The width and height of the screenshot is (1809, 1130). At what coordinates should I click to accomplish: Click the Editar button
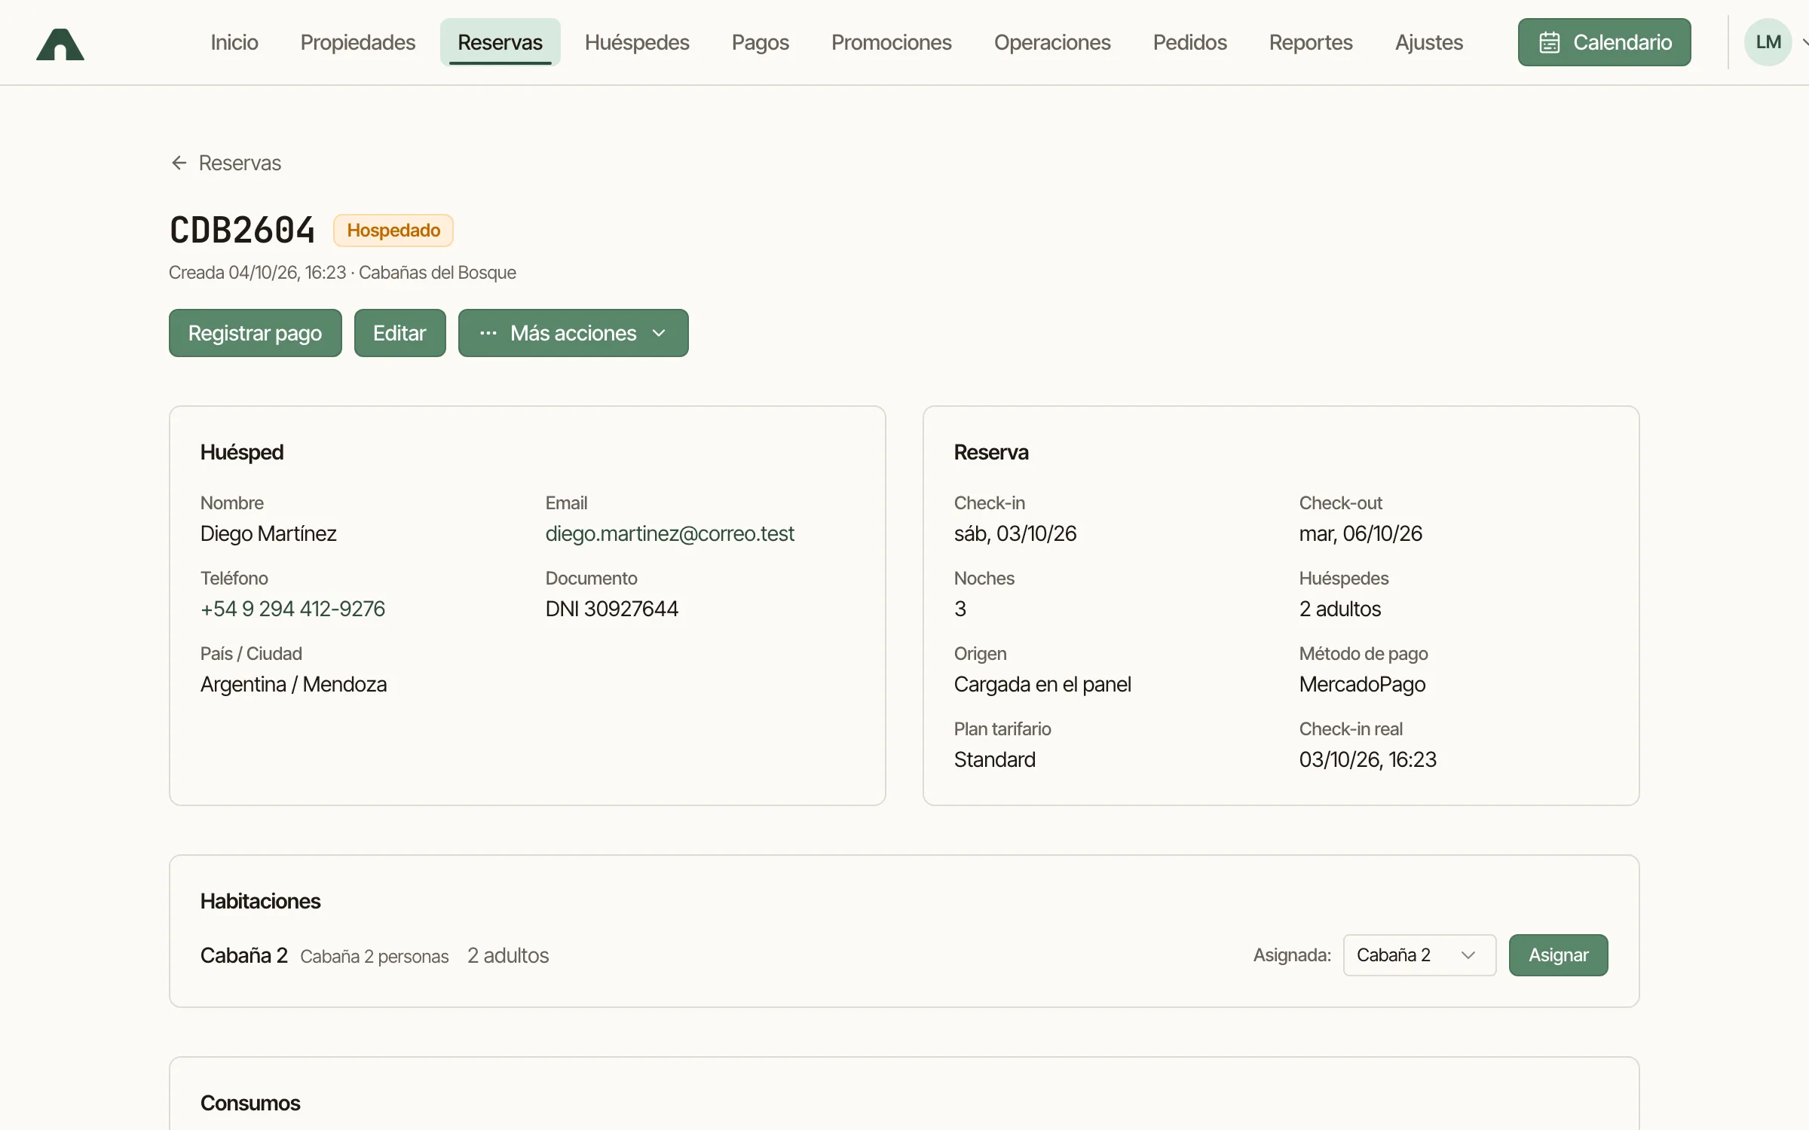(399, 333)
